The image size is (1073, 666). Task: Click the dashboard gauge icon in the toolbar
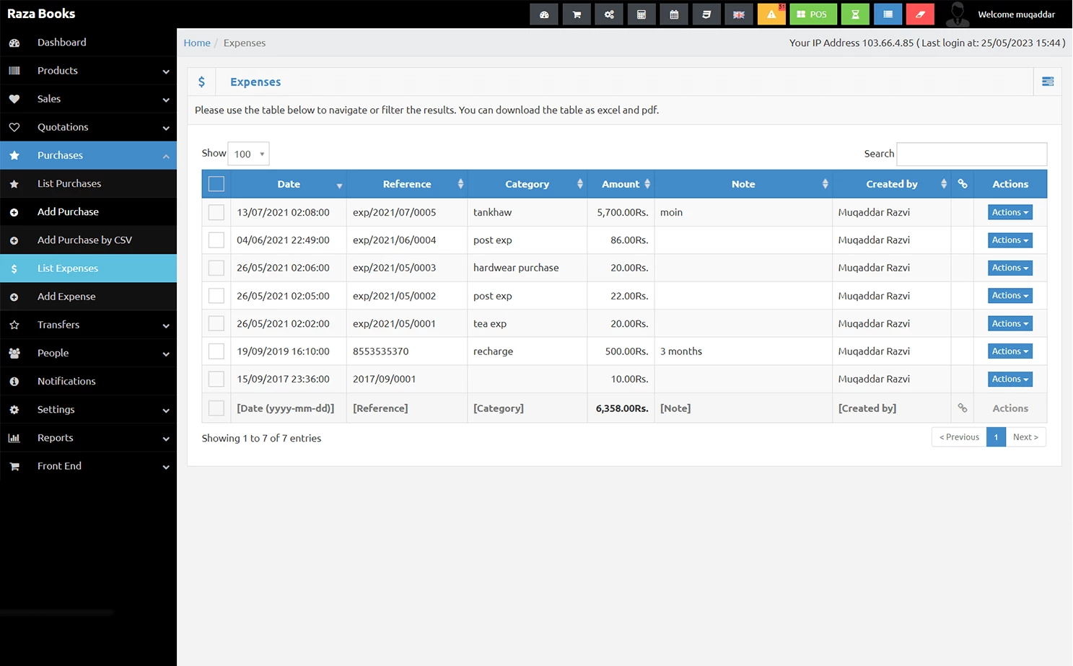coord(544,14)
